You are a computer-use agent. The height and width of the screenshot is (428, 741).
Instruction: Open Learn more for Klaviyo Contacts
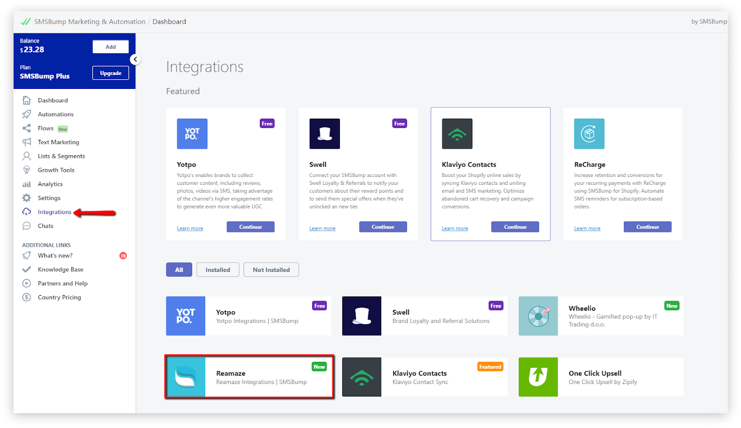tap(455, 228)
